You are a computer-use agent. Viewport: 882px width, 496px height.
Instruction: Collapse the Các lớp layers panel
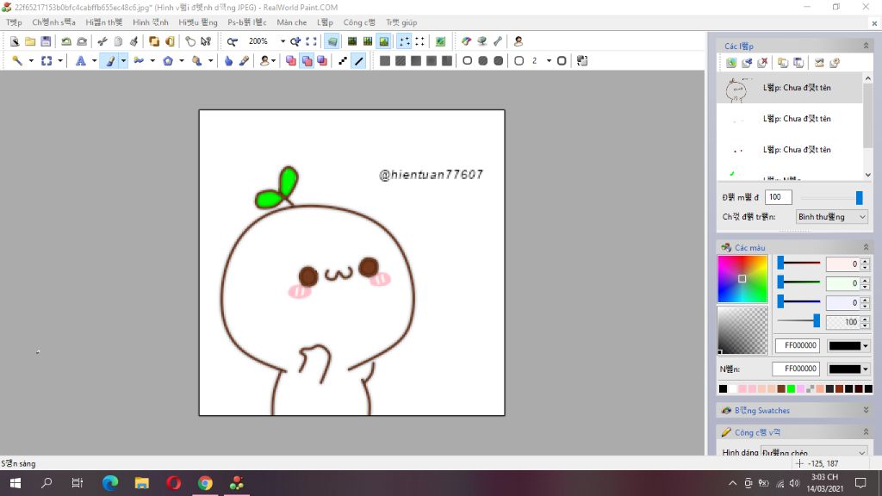(866, 46)
